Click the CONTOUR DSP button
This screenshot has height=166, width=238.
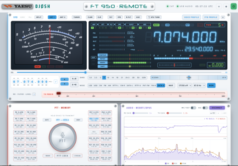coord(102,55)
